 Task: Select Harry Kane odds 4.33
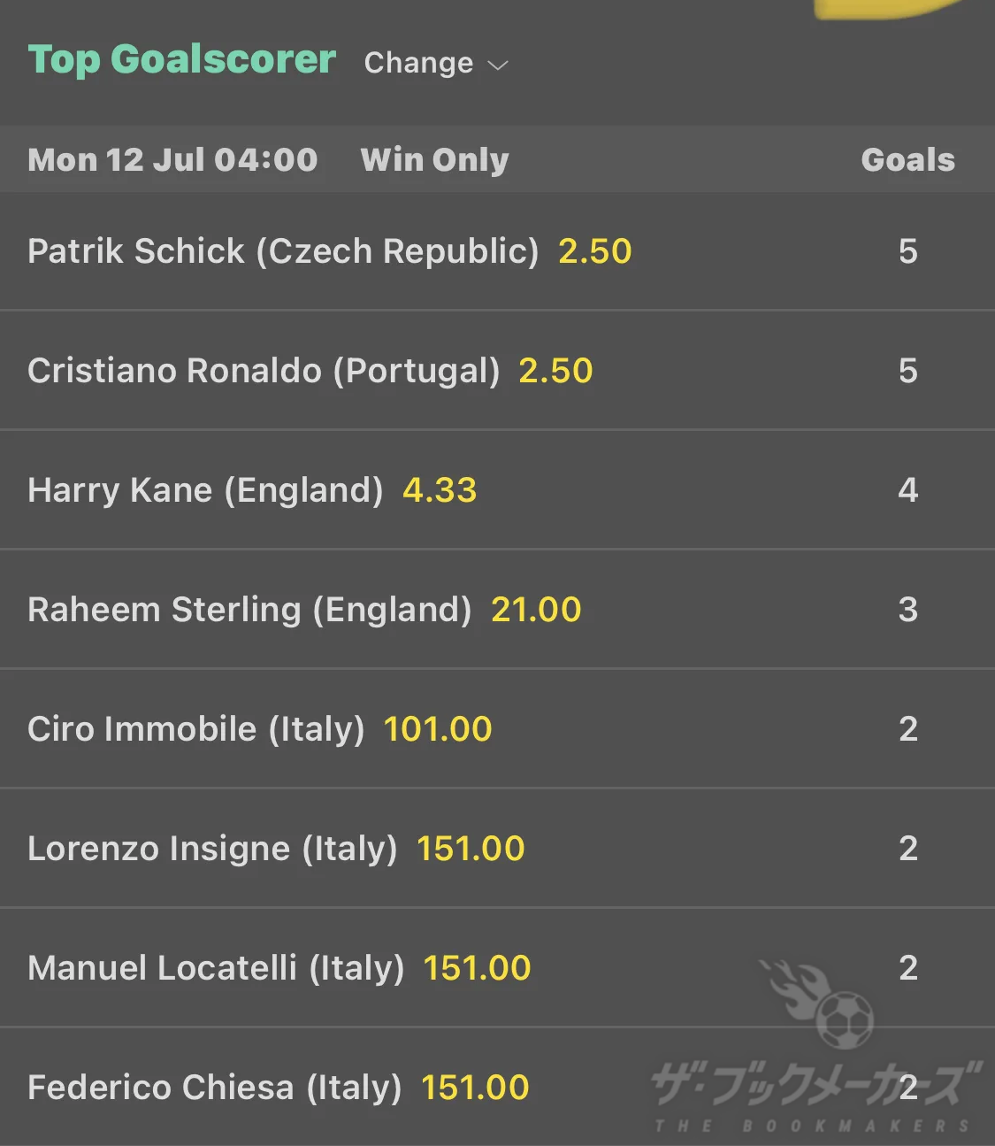[440, 490]
